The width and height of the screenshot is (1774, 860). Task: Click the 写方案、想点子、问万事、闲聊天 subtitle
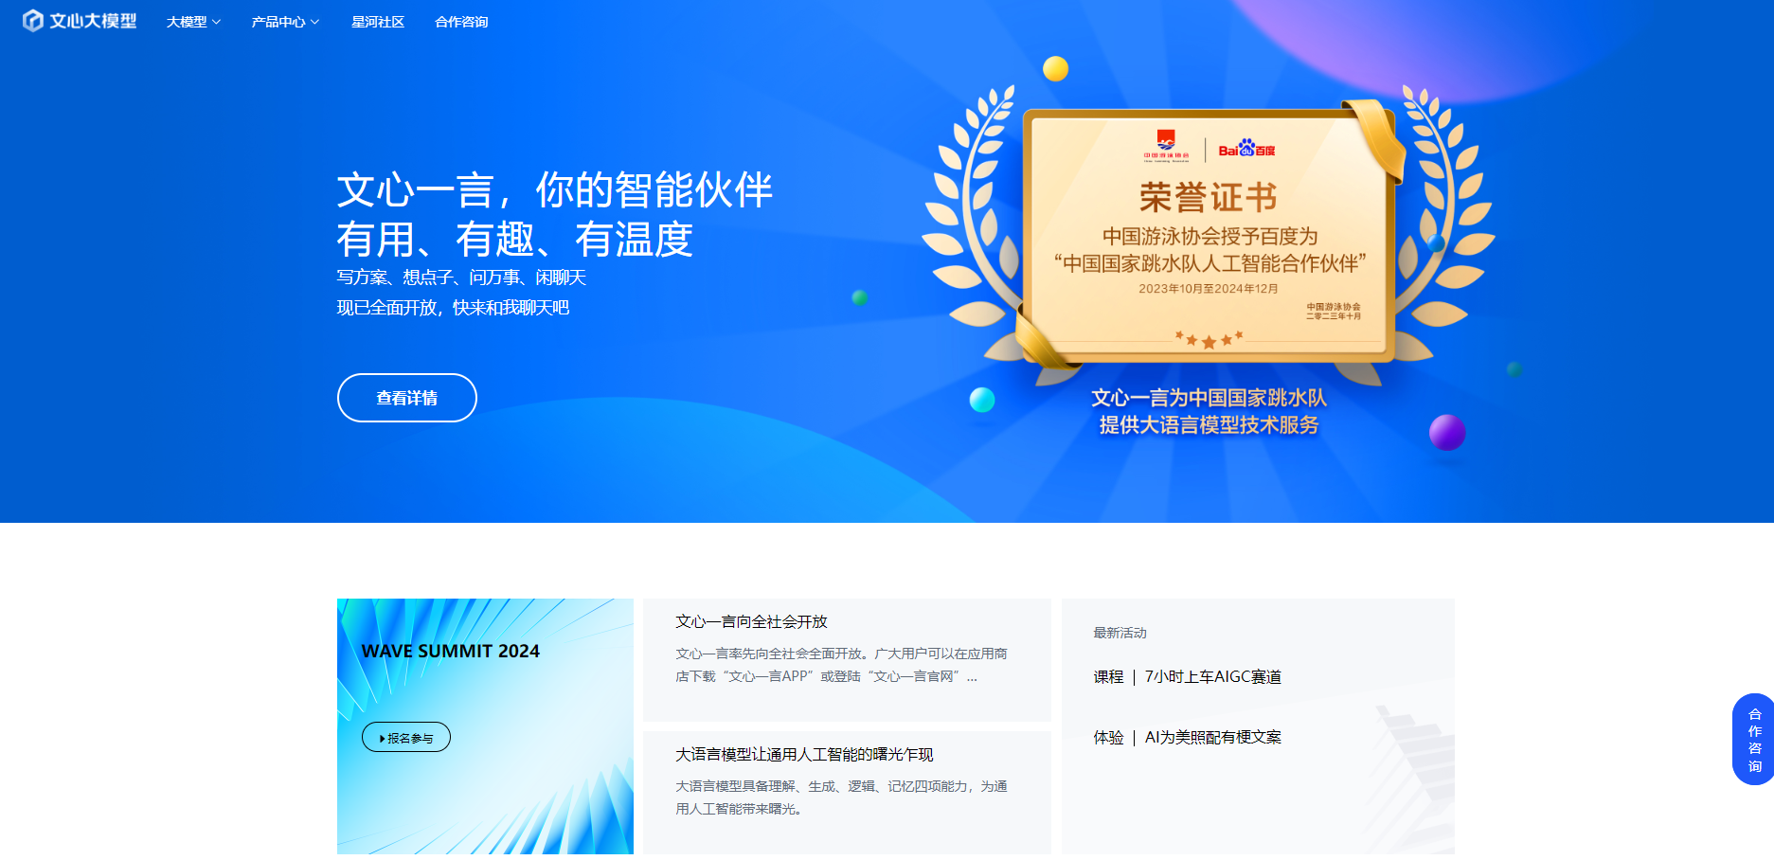(461, 278)
